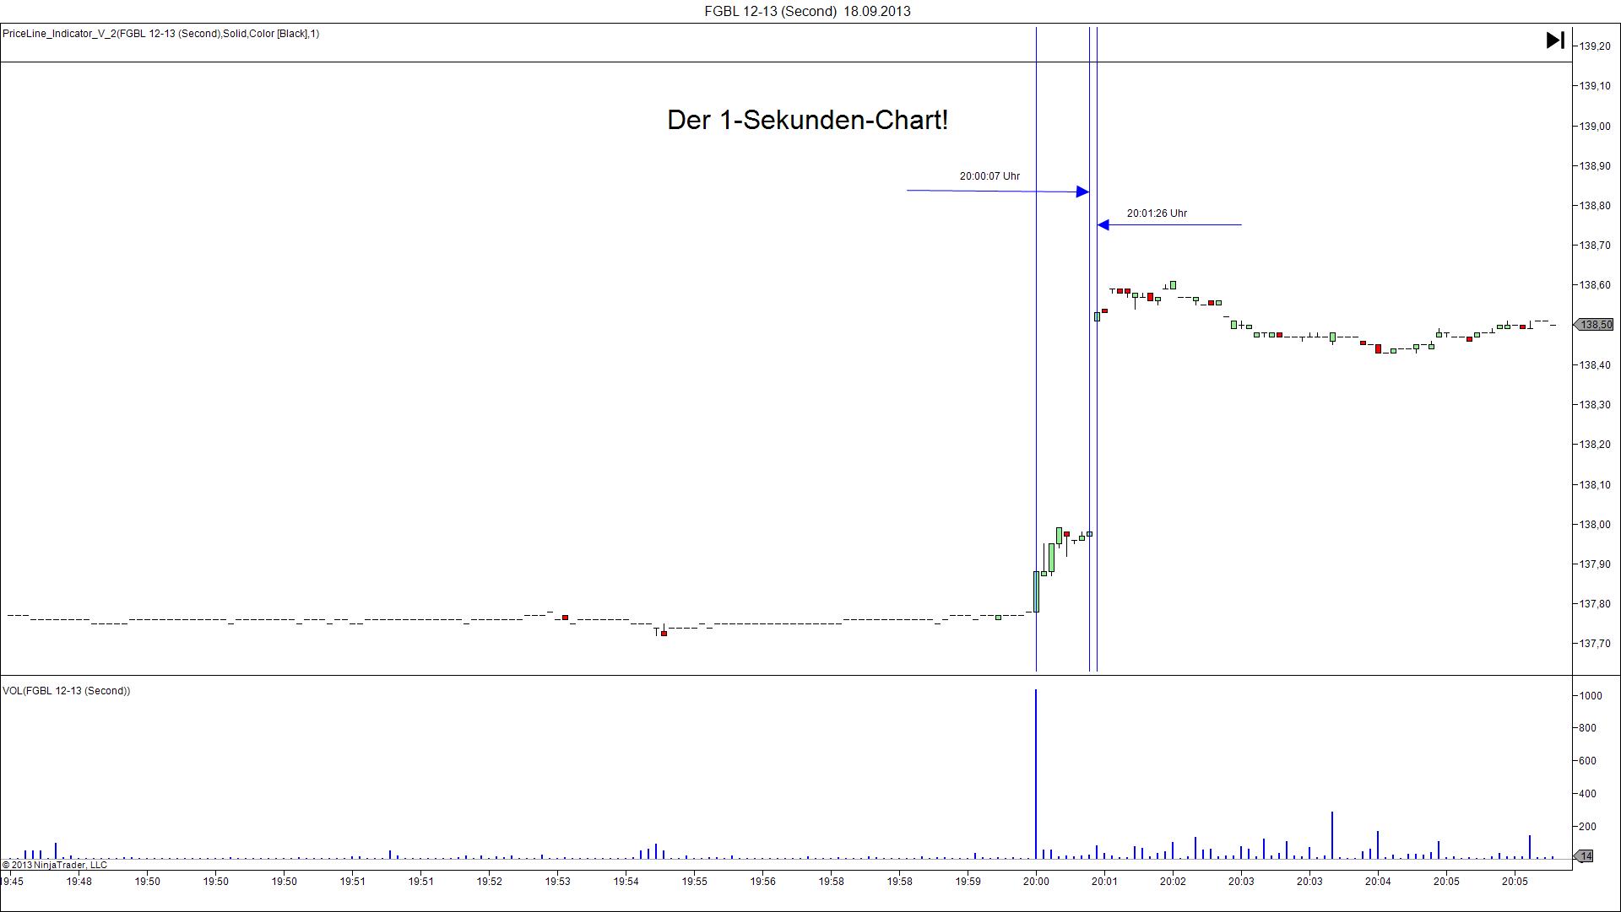Click the 1000 volume axis label
This screenshot has width=1621, height=912.
[x=1591, y=696]
